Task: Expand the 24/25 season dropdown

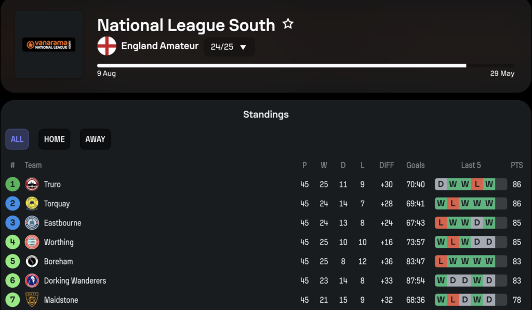Action: (x=229, y=47)
